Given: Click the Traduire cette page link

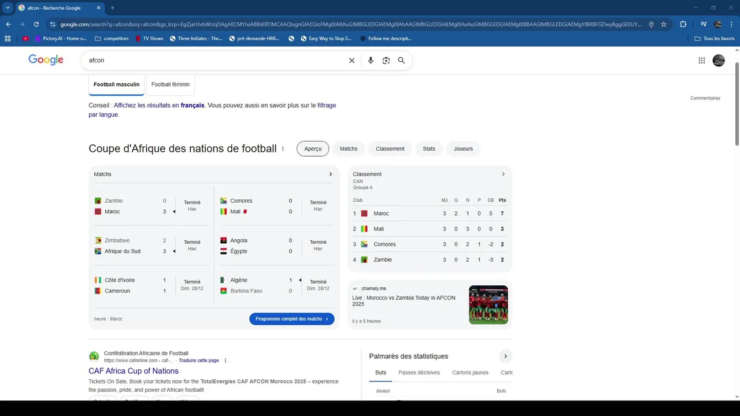Looking at the screenshot, I should point(199,361).
